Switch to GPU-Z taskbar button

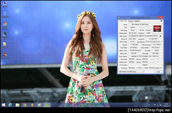pos(47,105)
